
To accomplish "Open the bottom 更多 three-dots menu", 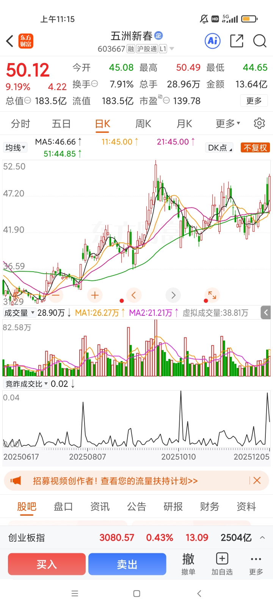I will [256, 564].
